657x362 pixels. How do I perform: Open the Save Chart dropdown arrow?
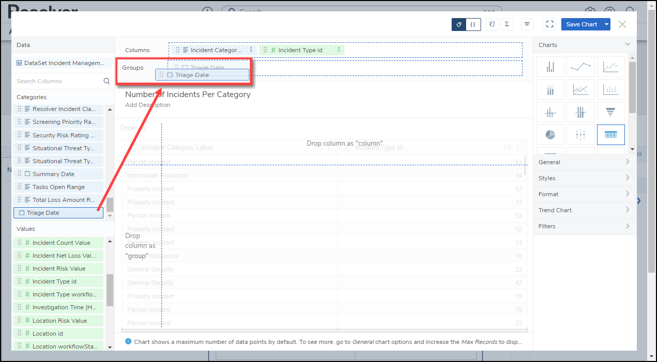pos(606,24)
